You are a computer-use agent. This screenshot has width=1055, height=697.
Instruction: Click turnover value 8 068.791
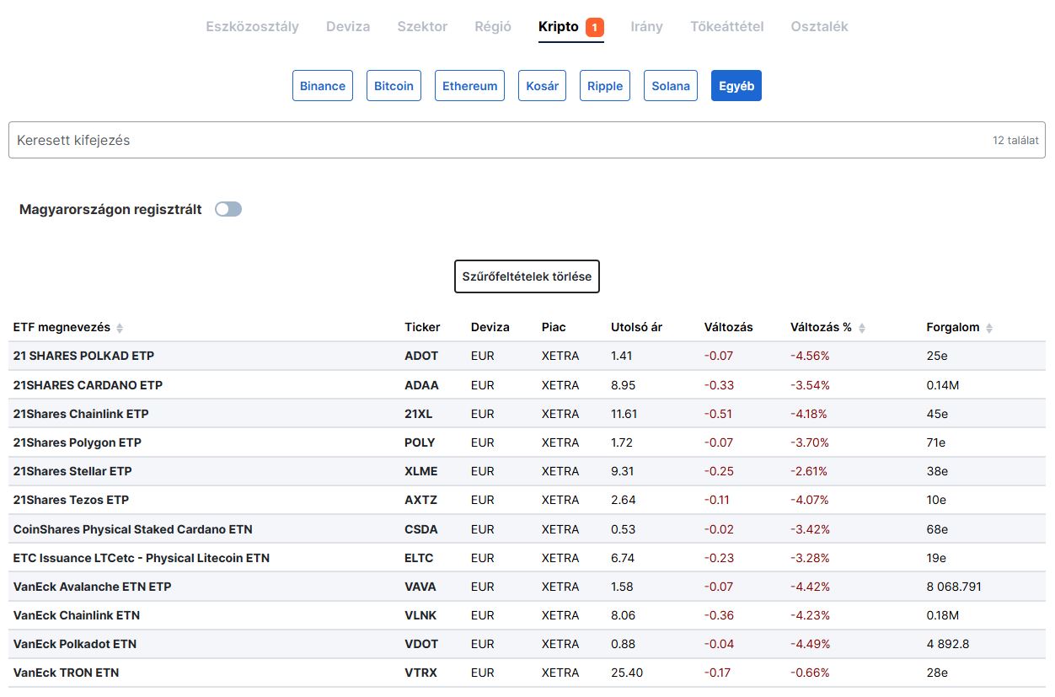pyautogui.click(x=954, y=587)
